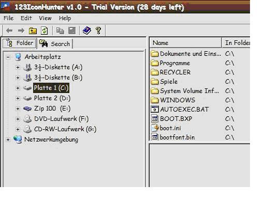Click the Platte 2 hard drive icon
The height and width of the screenshot is (199, 265).
click(27, 98)
